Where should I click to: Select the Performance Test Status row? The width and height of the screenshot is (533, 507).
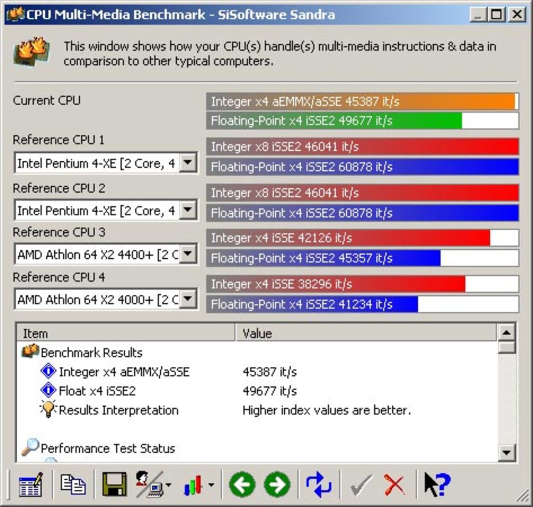point(256,448)
